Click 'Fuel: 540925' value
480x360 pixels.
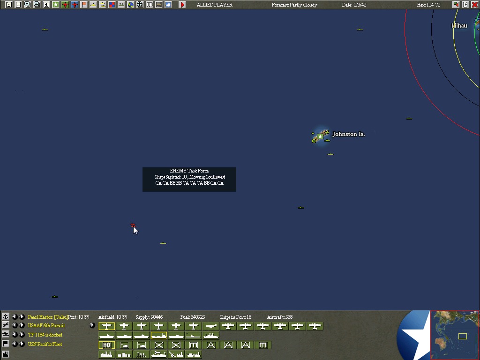pos(193,317)
